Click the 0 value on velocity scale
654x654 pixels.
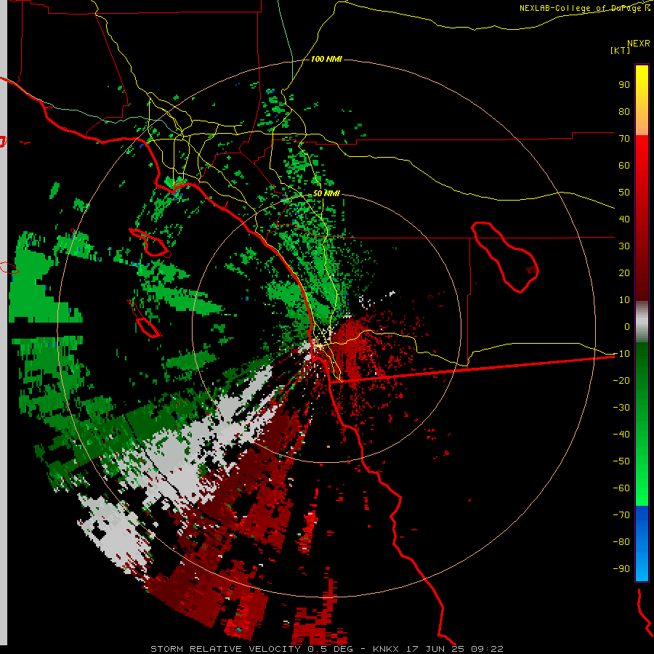point(627,326)
